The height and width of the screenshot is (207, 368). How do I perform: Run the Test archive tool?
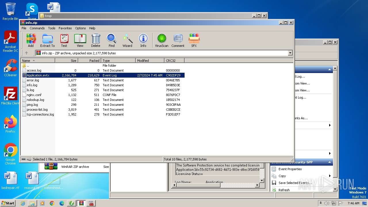point(64,41)
